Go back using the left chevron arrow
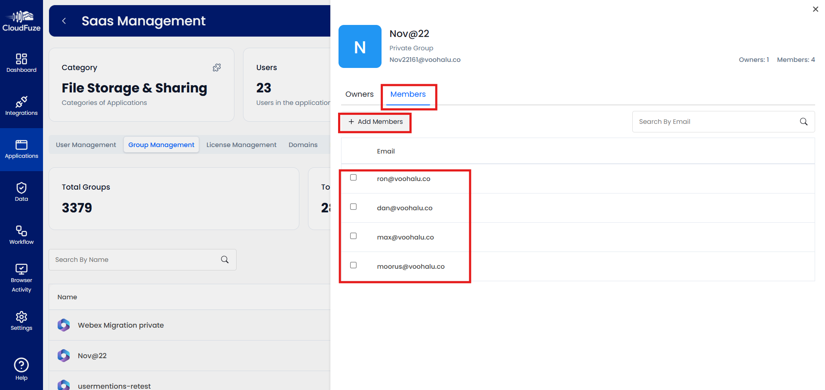This screenshot has height=390, width=825. point(64,21)
